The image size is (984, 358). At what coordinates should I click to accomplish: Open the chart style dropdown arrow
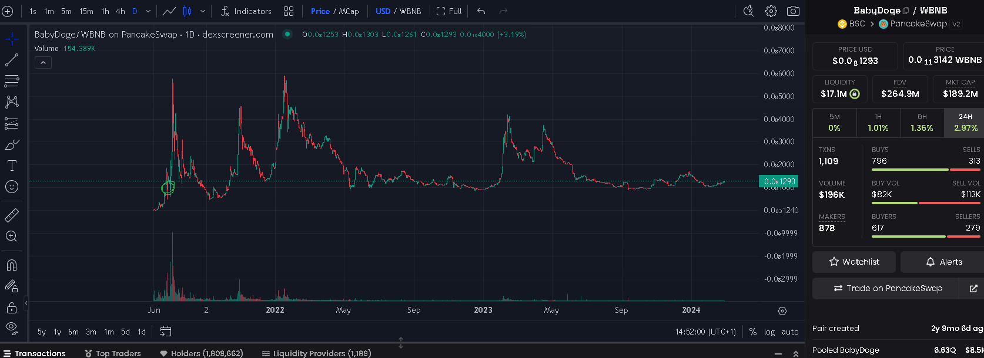click(x=203, y=11)
